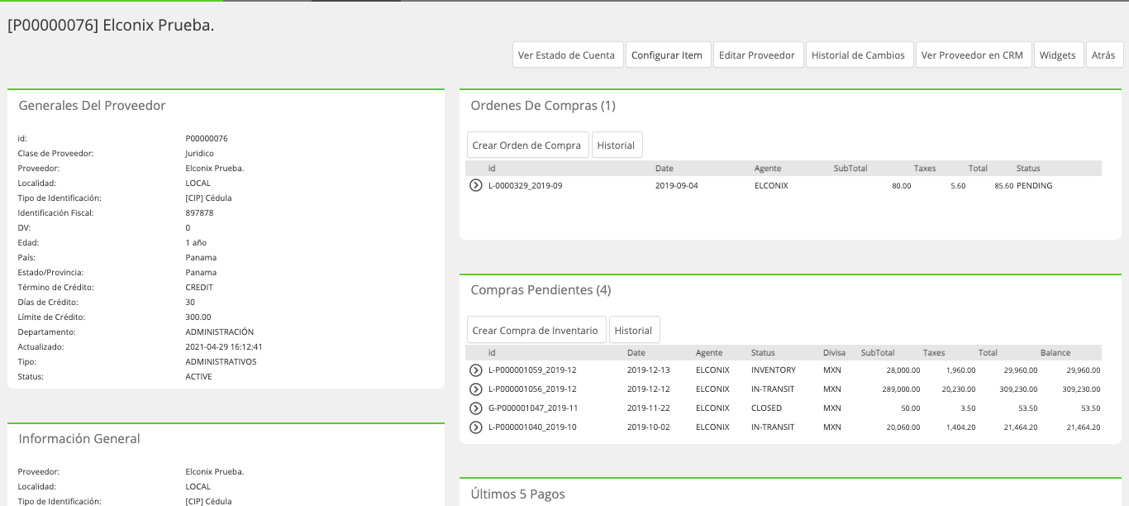Click Identificación Fiscal value 897878
Screen dimensions: 1129x506
click(x=200, y=213)
